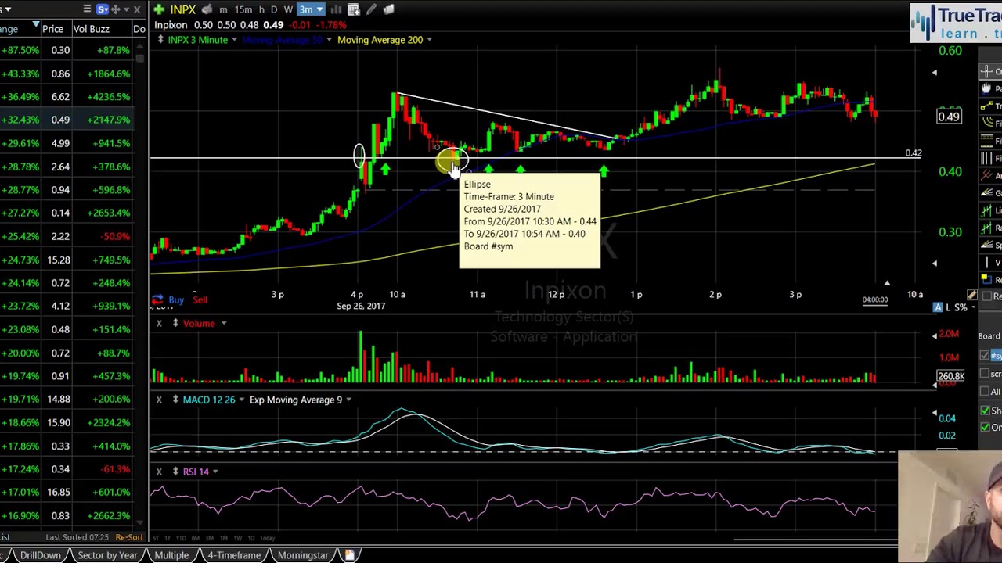
Task: Switch to the Multiple tab
Action: [x=171, y=555]
